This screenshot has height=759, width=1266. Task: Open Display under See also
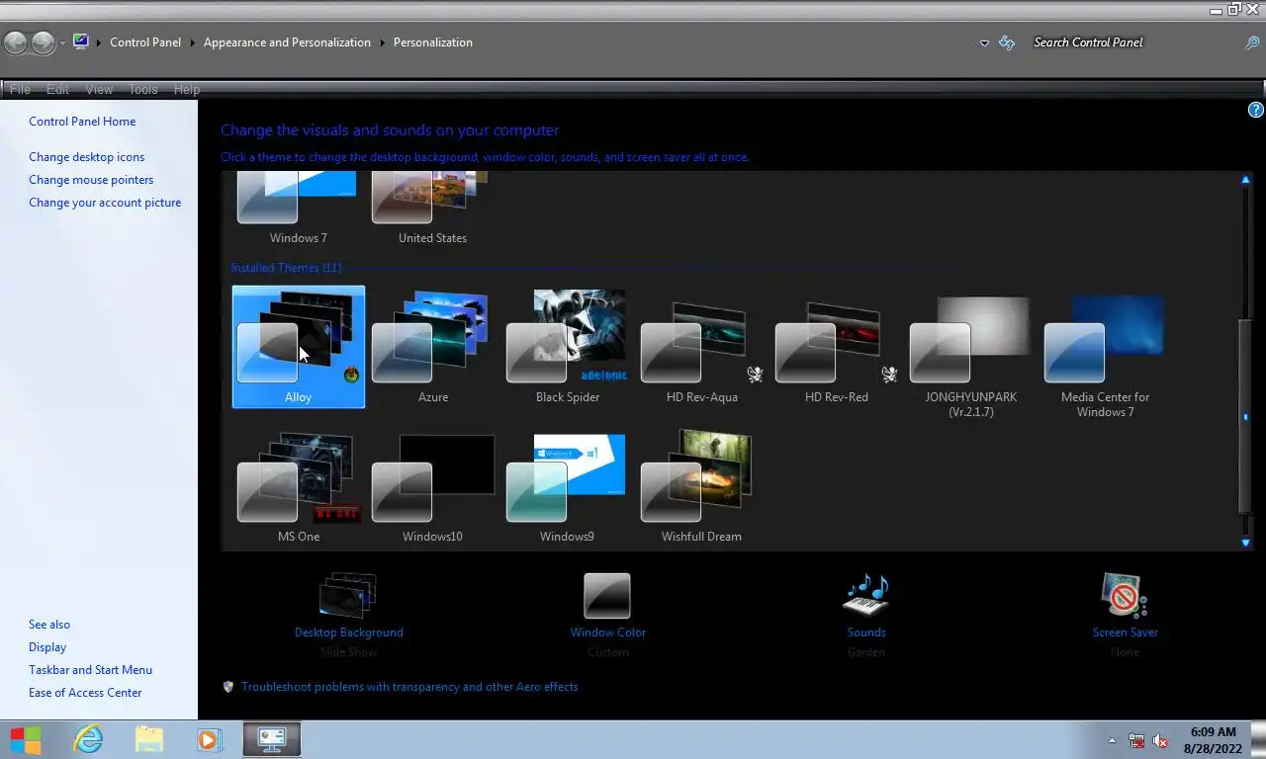47,647
